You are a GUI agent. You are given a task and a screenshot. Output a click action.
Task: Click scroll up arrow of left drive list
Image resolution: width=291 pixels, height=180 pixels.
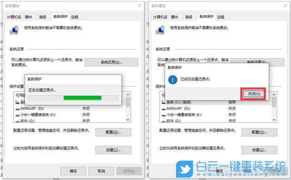(x=128, y=95)
